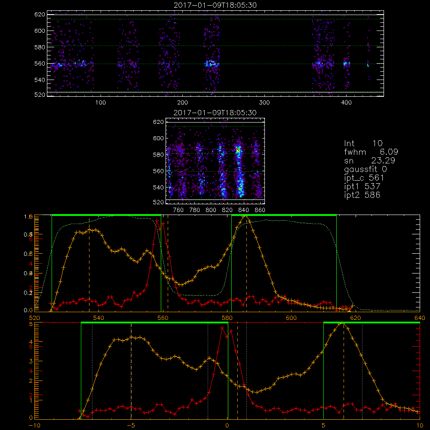Click the x-axis label 300 in top plot
This screenshot has width=430, height=430.
coord(264,103)
